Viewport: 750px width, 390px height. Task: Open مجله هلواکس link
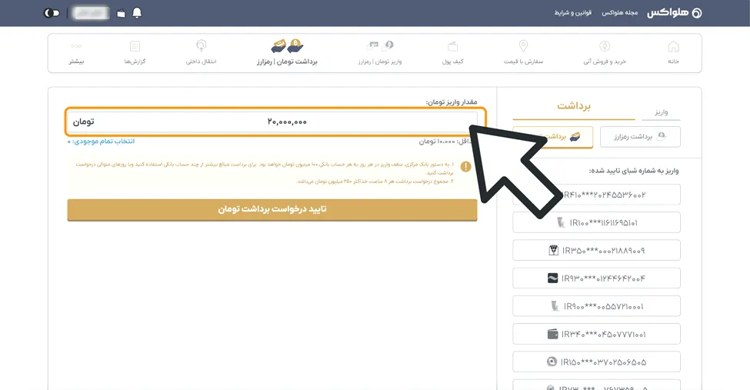coord(619,12)
